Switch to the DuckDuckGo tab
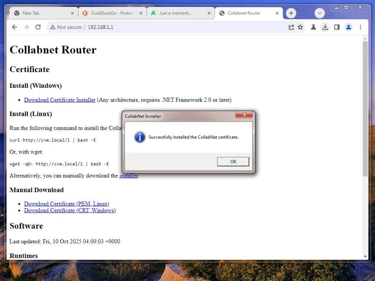 point(112,13)
